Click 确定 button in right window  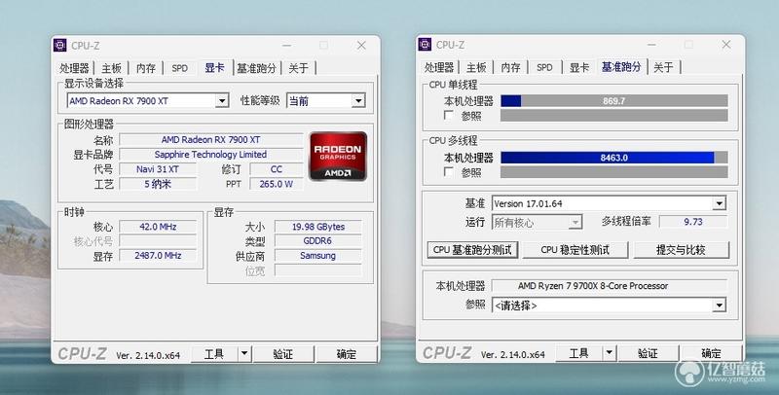pyautogui.click(x=711, y=353)
